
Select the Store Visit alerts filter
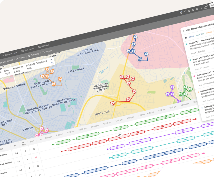[200, 34]
